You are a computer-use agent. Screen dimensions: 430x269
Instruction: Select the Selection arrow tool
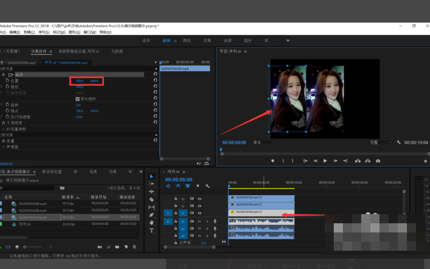[x=152, y=176]
